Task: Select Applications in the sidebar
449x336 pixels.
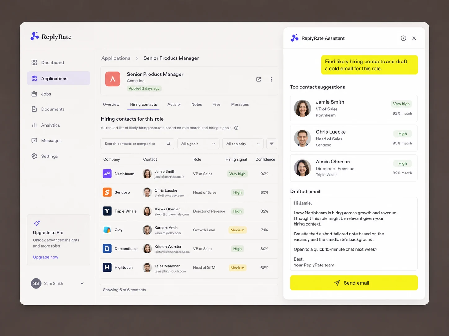Action: (58, 78)
